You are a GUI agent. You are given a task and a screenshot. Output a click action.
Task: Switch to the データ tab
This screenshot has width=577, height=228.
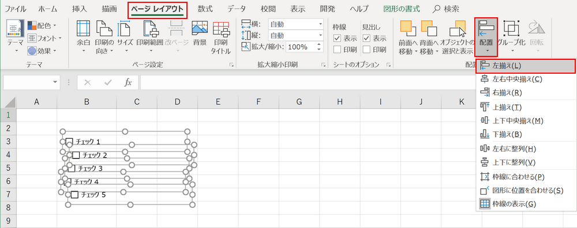pyautogui.click(x=237, y=9)
